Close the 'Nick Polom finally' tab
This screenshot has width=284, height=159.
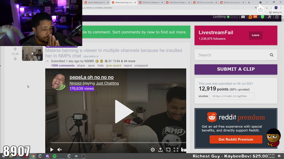tap(189, 3)
